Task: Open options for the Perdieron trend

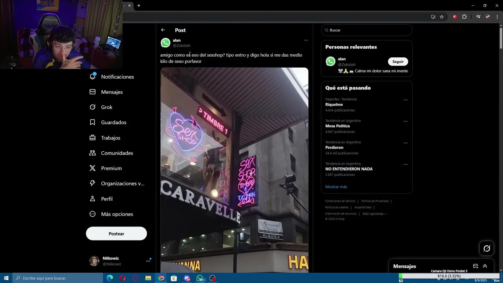Action: (x=406, y=143)
